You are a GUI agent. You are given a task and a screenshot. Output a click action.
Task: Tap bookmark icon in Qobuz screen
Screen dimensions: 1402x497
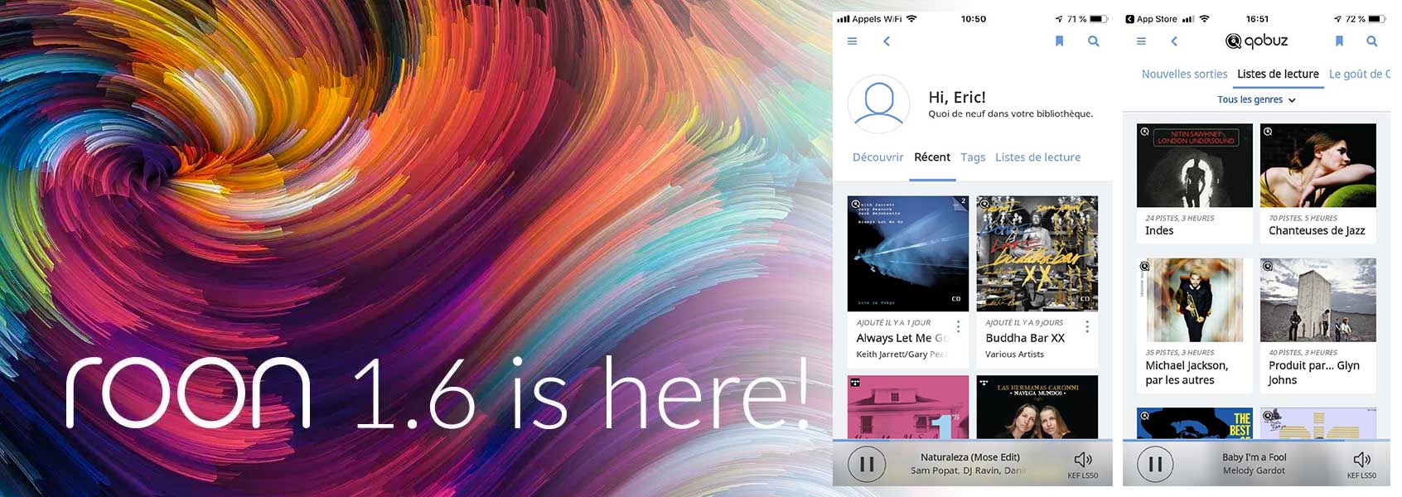[x=1339, y=41]
